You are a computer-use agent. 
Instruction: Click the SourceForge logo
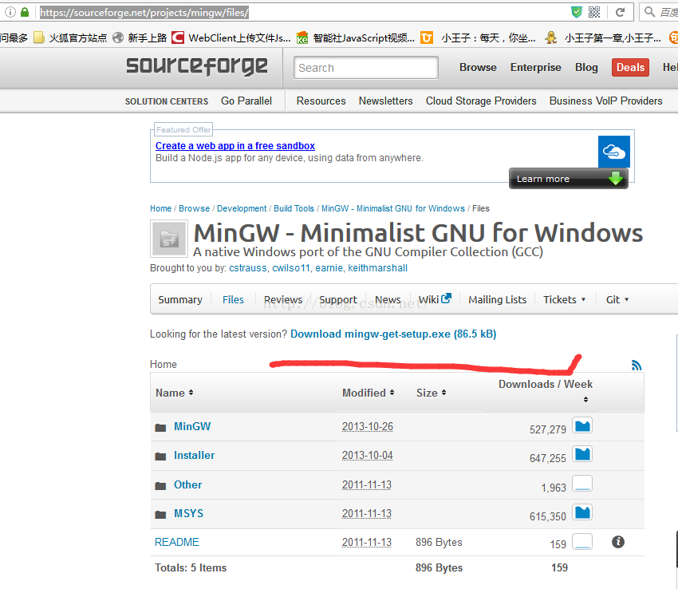197,66
